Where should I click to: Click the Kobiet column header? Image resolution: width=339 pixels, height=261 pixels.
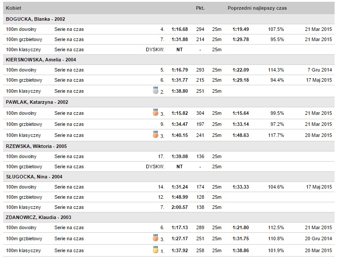click(x=13, y=8)
